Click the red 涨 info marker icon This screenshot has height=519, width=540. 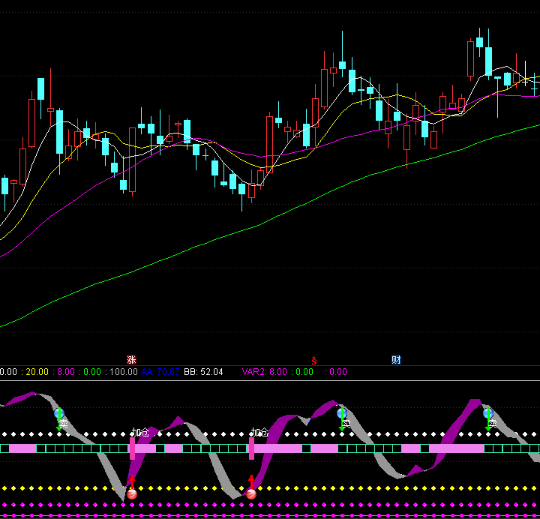click(x=131, y=360)
